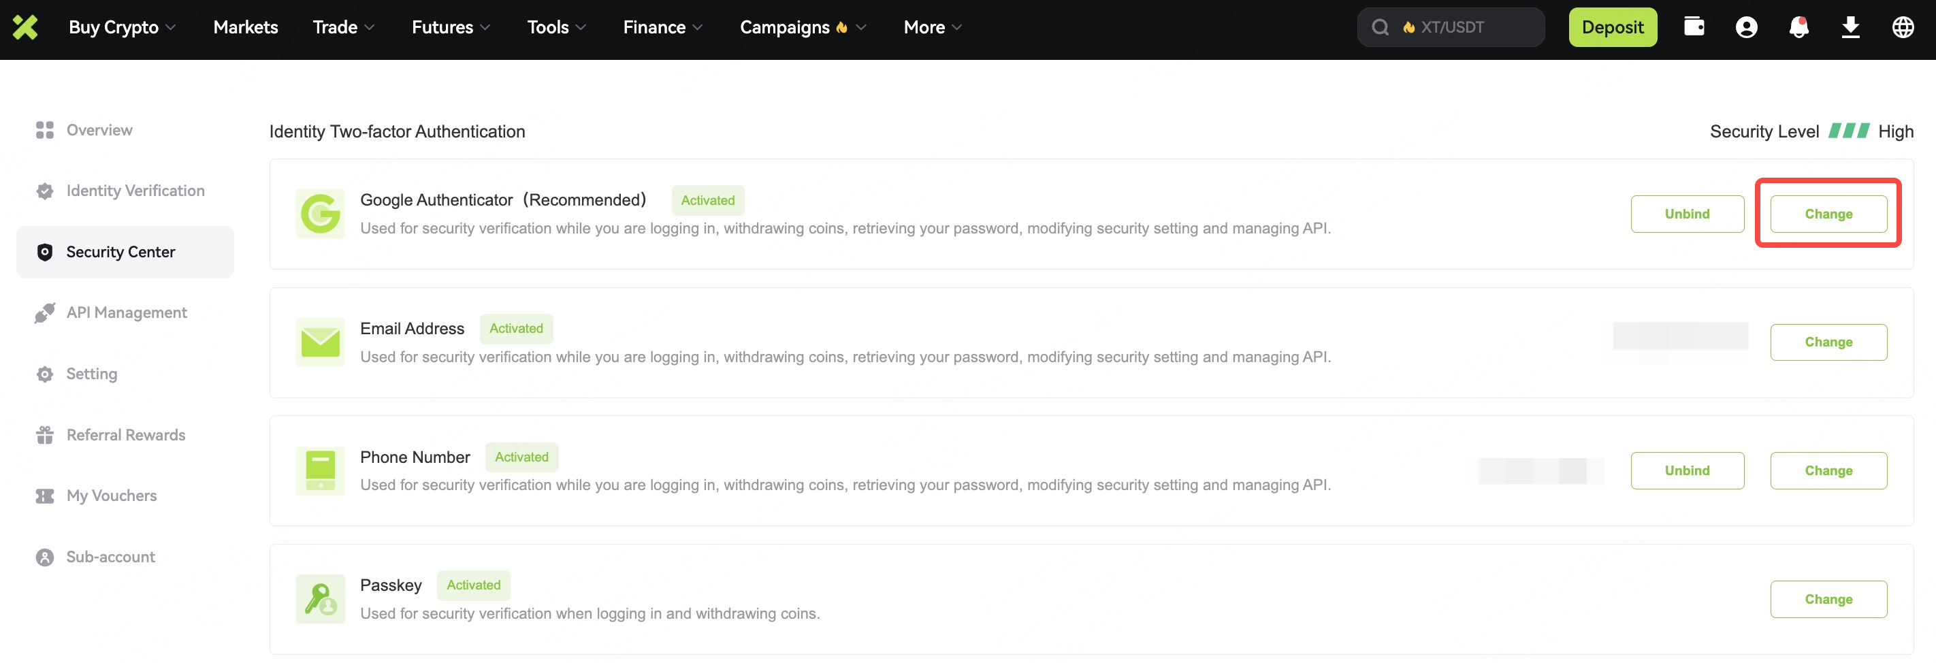Open Identity Verification in sidebar
The image size is (1936, 663).
pos(135,191)
